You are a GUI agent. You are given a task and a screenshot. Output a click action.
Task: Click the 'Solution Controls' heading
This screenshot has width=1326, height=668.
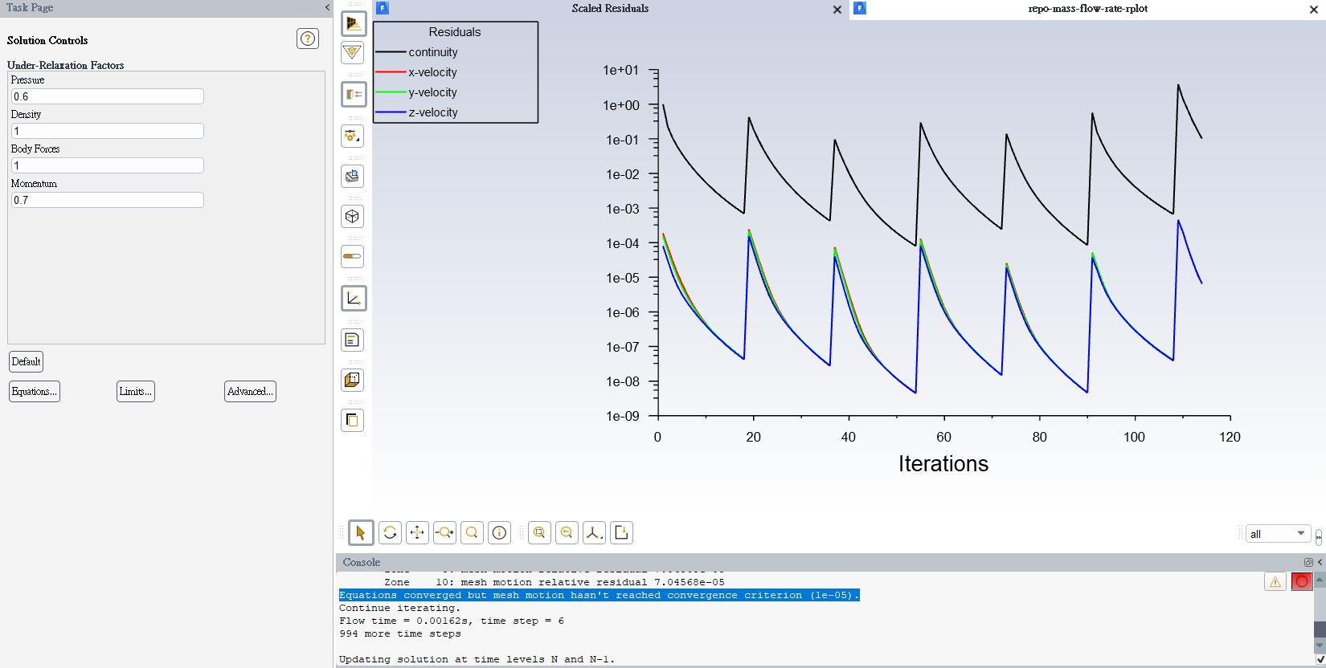[x=47, y=40]
